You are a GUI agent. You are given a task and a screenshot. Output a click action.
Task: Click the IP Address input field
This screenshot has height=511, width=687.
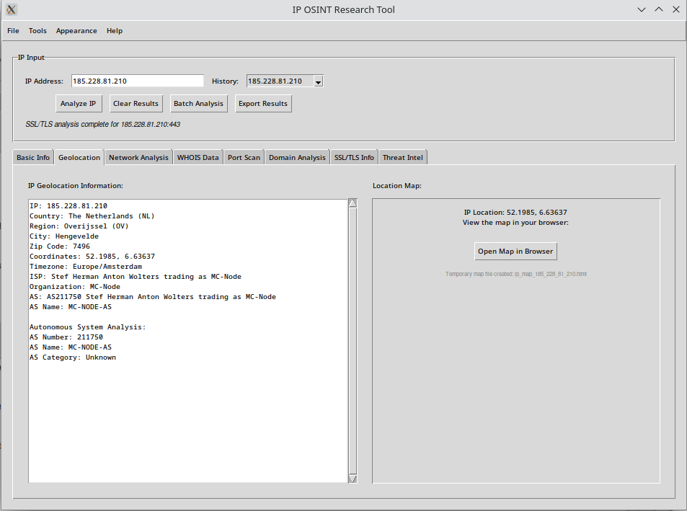point(138,81)
